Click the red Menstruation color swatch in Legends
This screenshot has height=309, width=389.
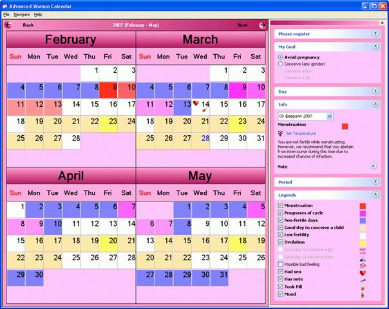[x=363, y=206]
